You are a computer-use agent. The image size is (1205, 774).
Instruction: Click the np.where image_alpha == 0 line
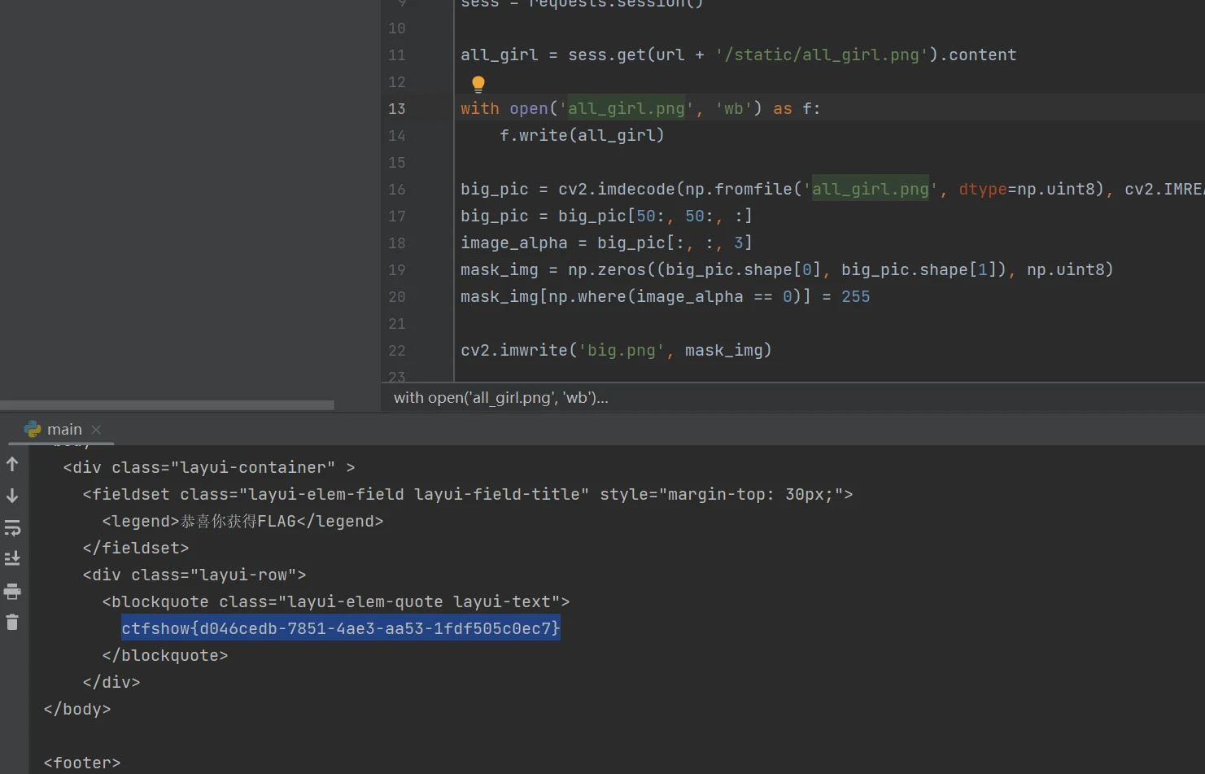click(x=665, y=297)
